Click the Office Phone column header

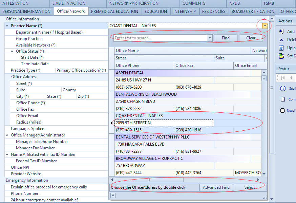pyautogui.click(x=144, y=66)
